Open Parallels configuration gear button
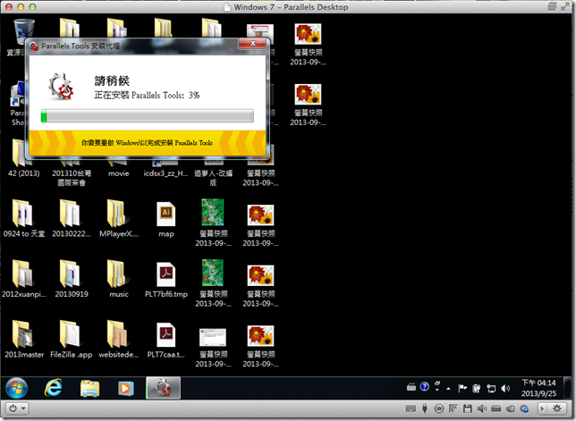 tap(557, 408)
